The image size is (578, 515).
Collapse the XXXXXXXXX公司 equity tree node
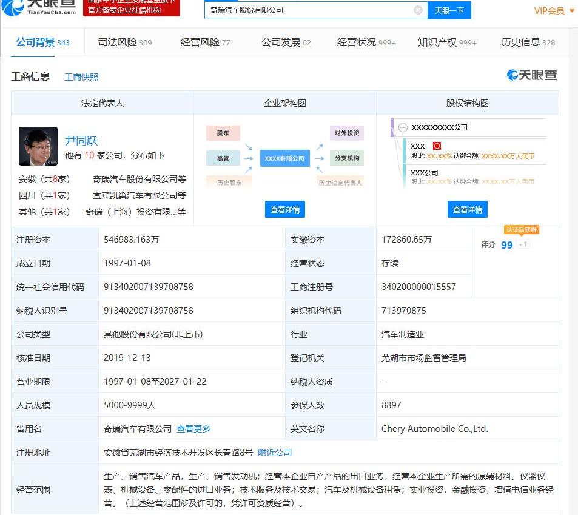click(403, 127)
